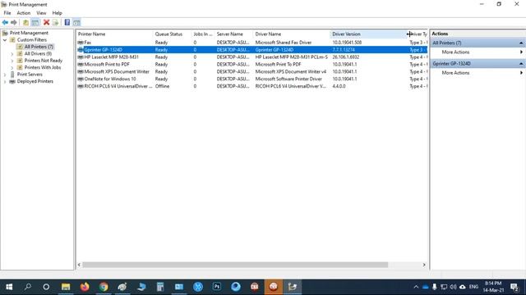Viewport: 526px width, 295px height.
Task: Click the Forward arrow toolbar icon
Action: (14, 22)
